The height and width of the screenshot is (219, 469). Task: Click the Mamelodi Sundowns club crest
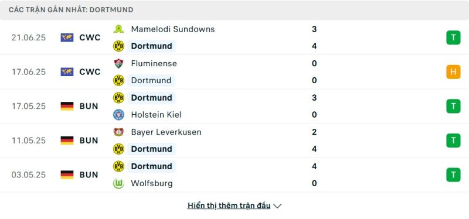118,29
